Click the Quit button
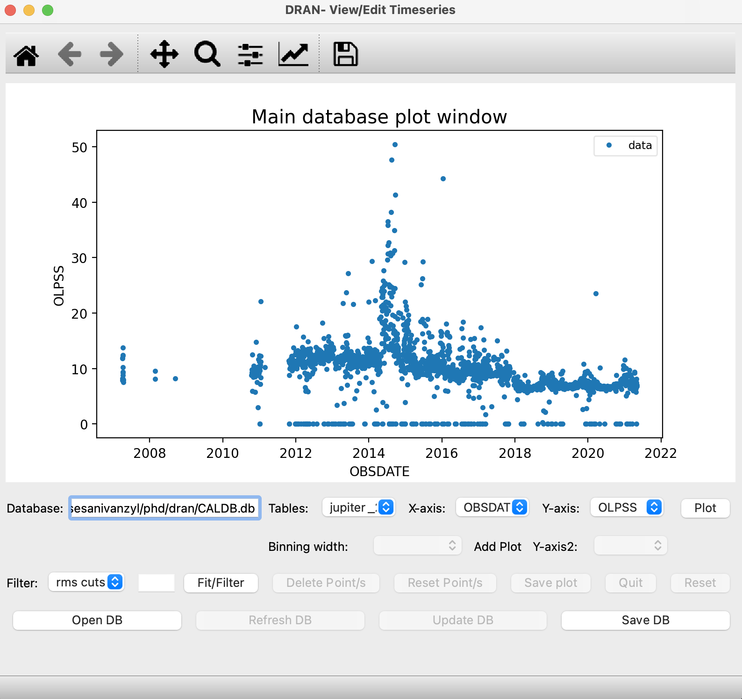 [x=631, y=583]
